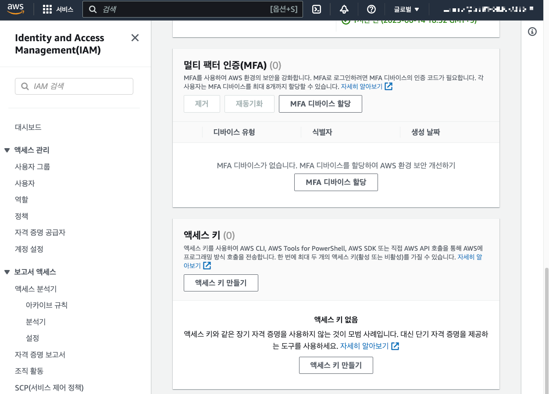Click the magnifier icon in IAM search

click(24, 86)
